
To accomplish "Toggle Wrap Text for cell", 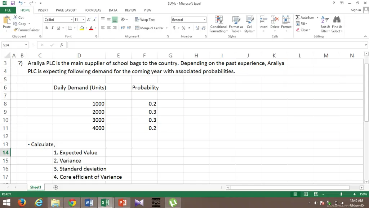I will [145, 19].
